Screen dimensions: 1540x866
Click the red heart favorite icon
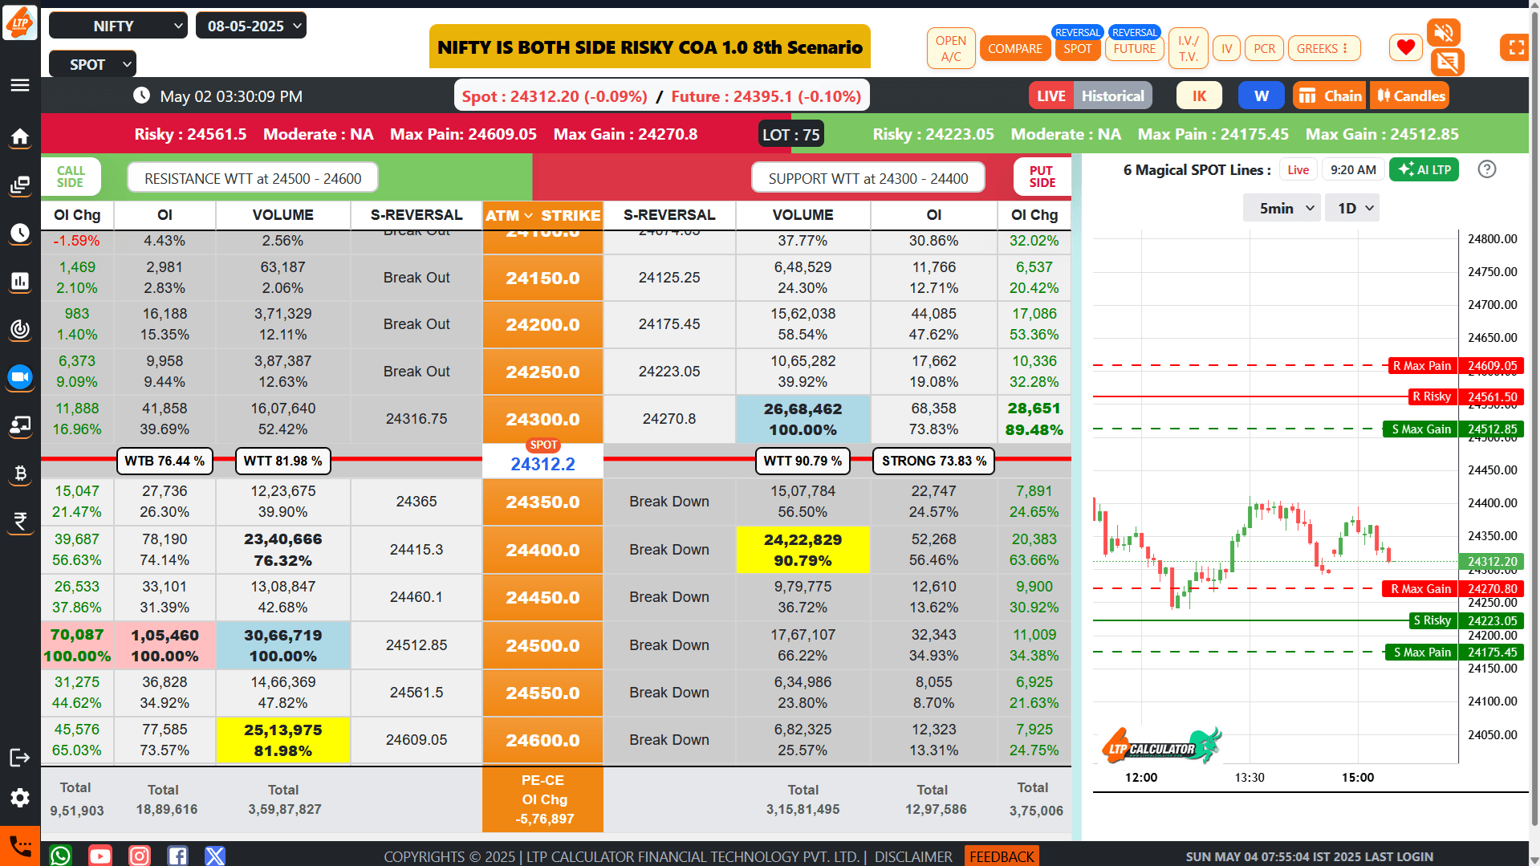[x=1405, y=47]
